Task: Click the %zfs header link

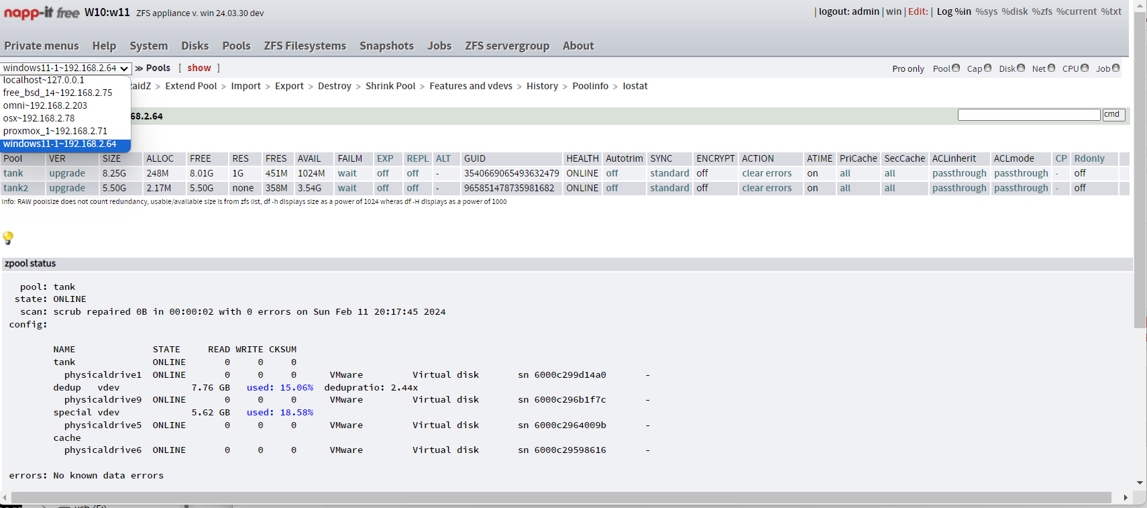Action: [1042, 11]
